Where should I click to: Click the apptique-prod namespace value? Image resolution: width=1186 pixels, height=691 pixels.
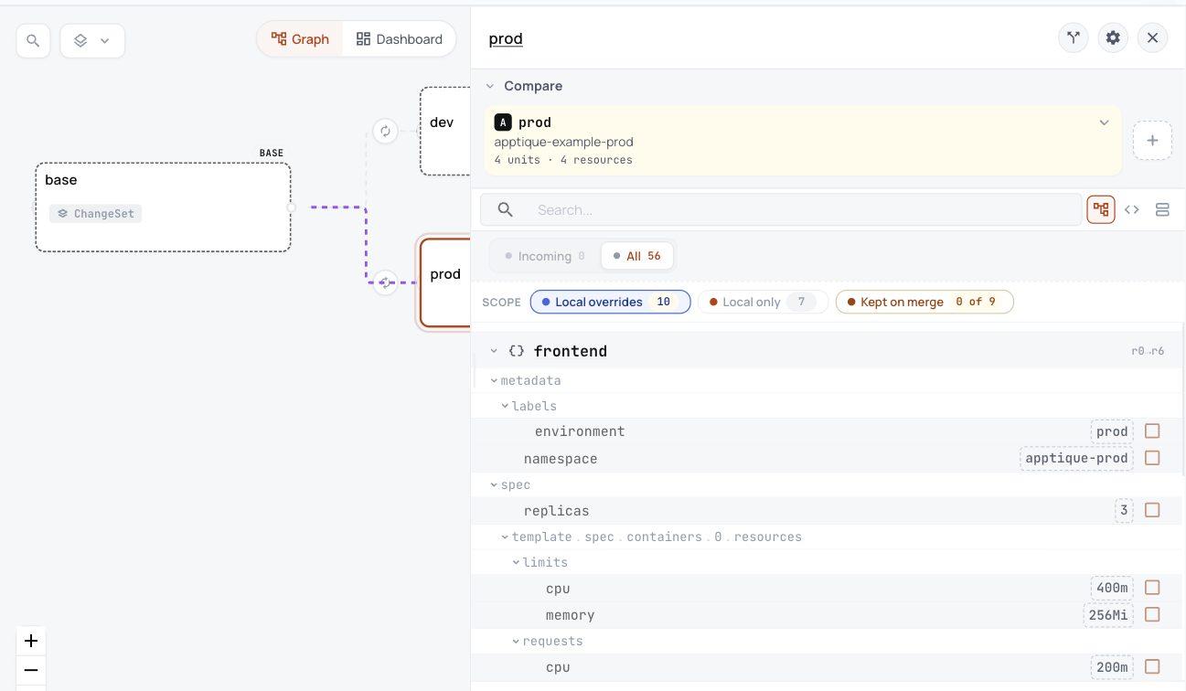(x=1076, y=458)
